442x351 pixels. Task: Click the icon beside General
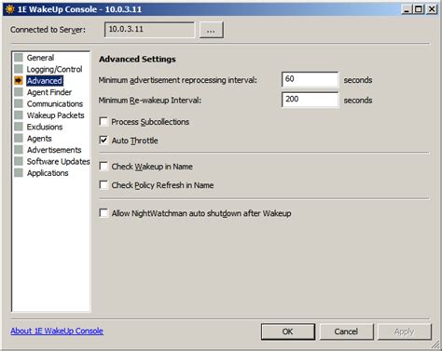(19, 58)
